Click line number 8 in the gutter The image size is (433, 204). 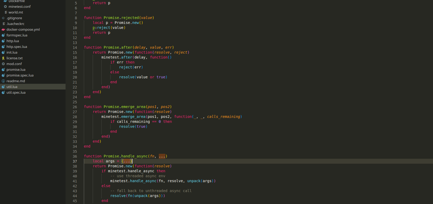point(76,18)
